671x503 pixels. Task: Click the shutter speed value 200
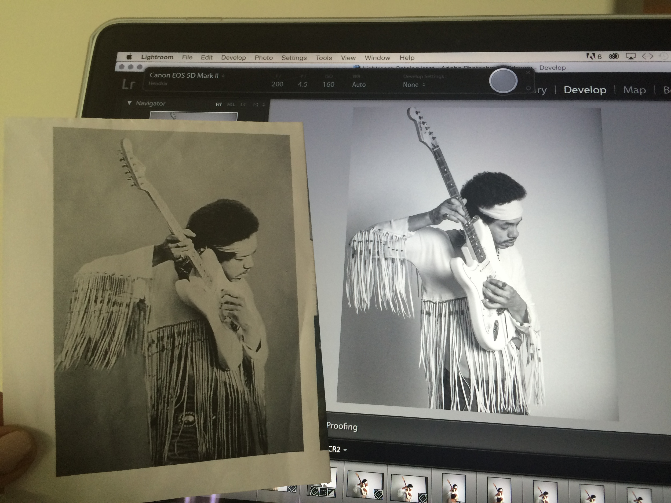[x=277, y=84]
